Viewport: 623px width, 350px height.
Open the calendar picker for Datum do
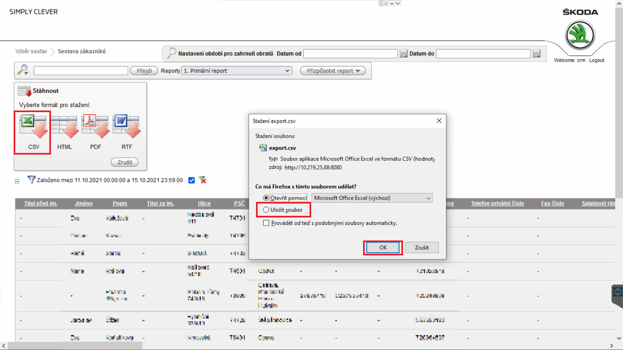click(536, 54)
